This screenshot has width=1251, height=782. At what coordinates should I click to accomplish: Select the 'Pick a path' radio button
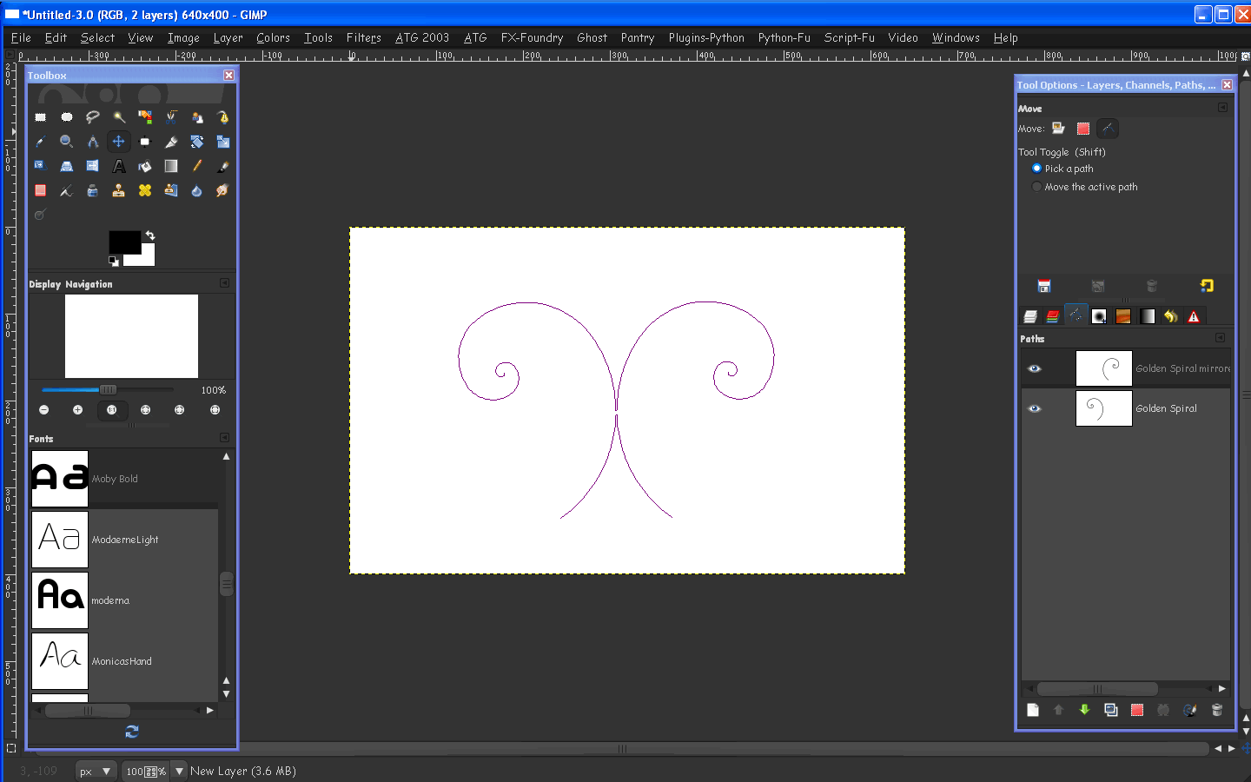[1036, 169]
